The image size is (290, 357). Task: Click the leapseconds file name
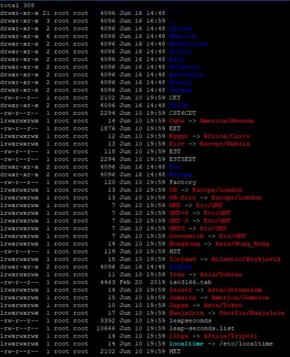(190, 321)
